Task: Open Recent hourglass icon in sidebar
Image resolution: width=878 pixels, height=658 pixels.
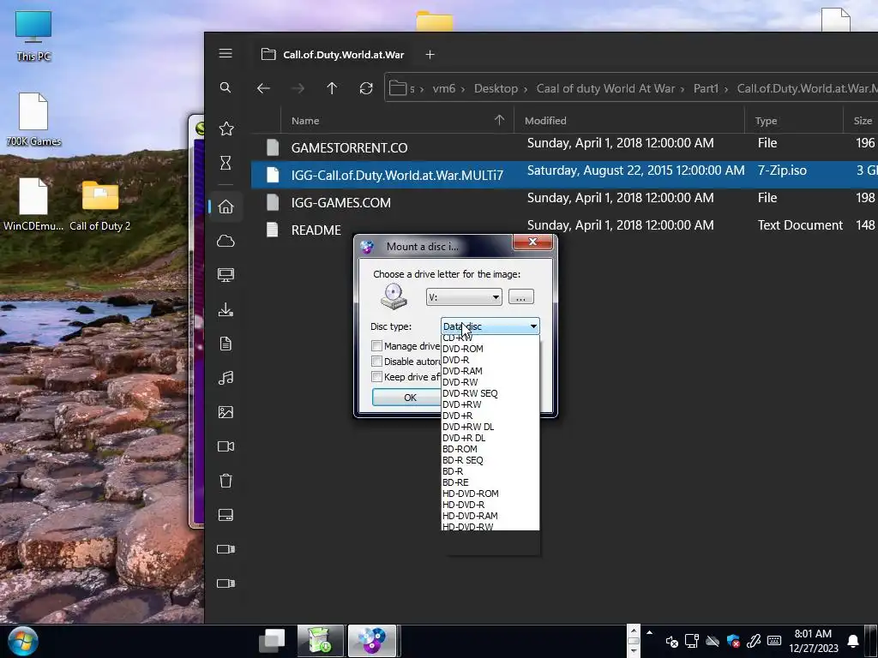Action: [226, 163]
